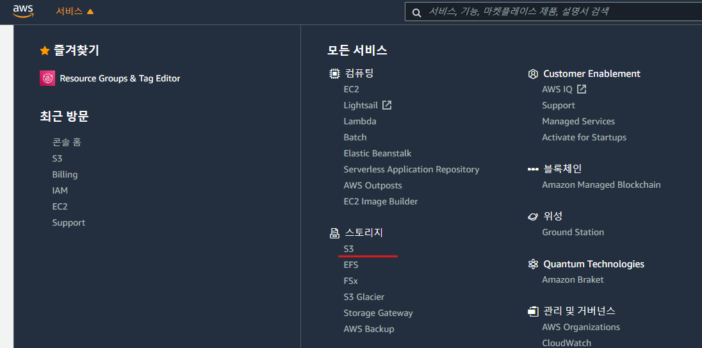Viewport: 702px width, 348px height.
Task: Open AWS Backup service
Action: [369, 329]
